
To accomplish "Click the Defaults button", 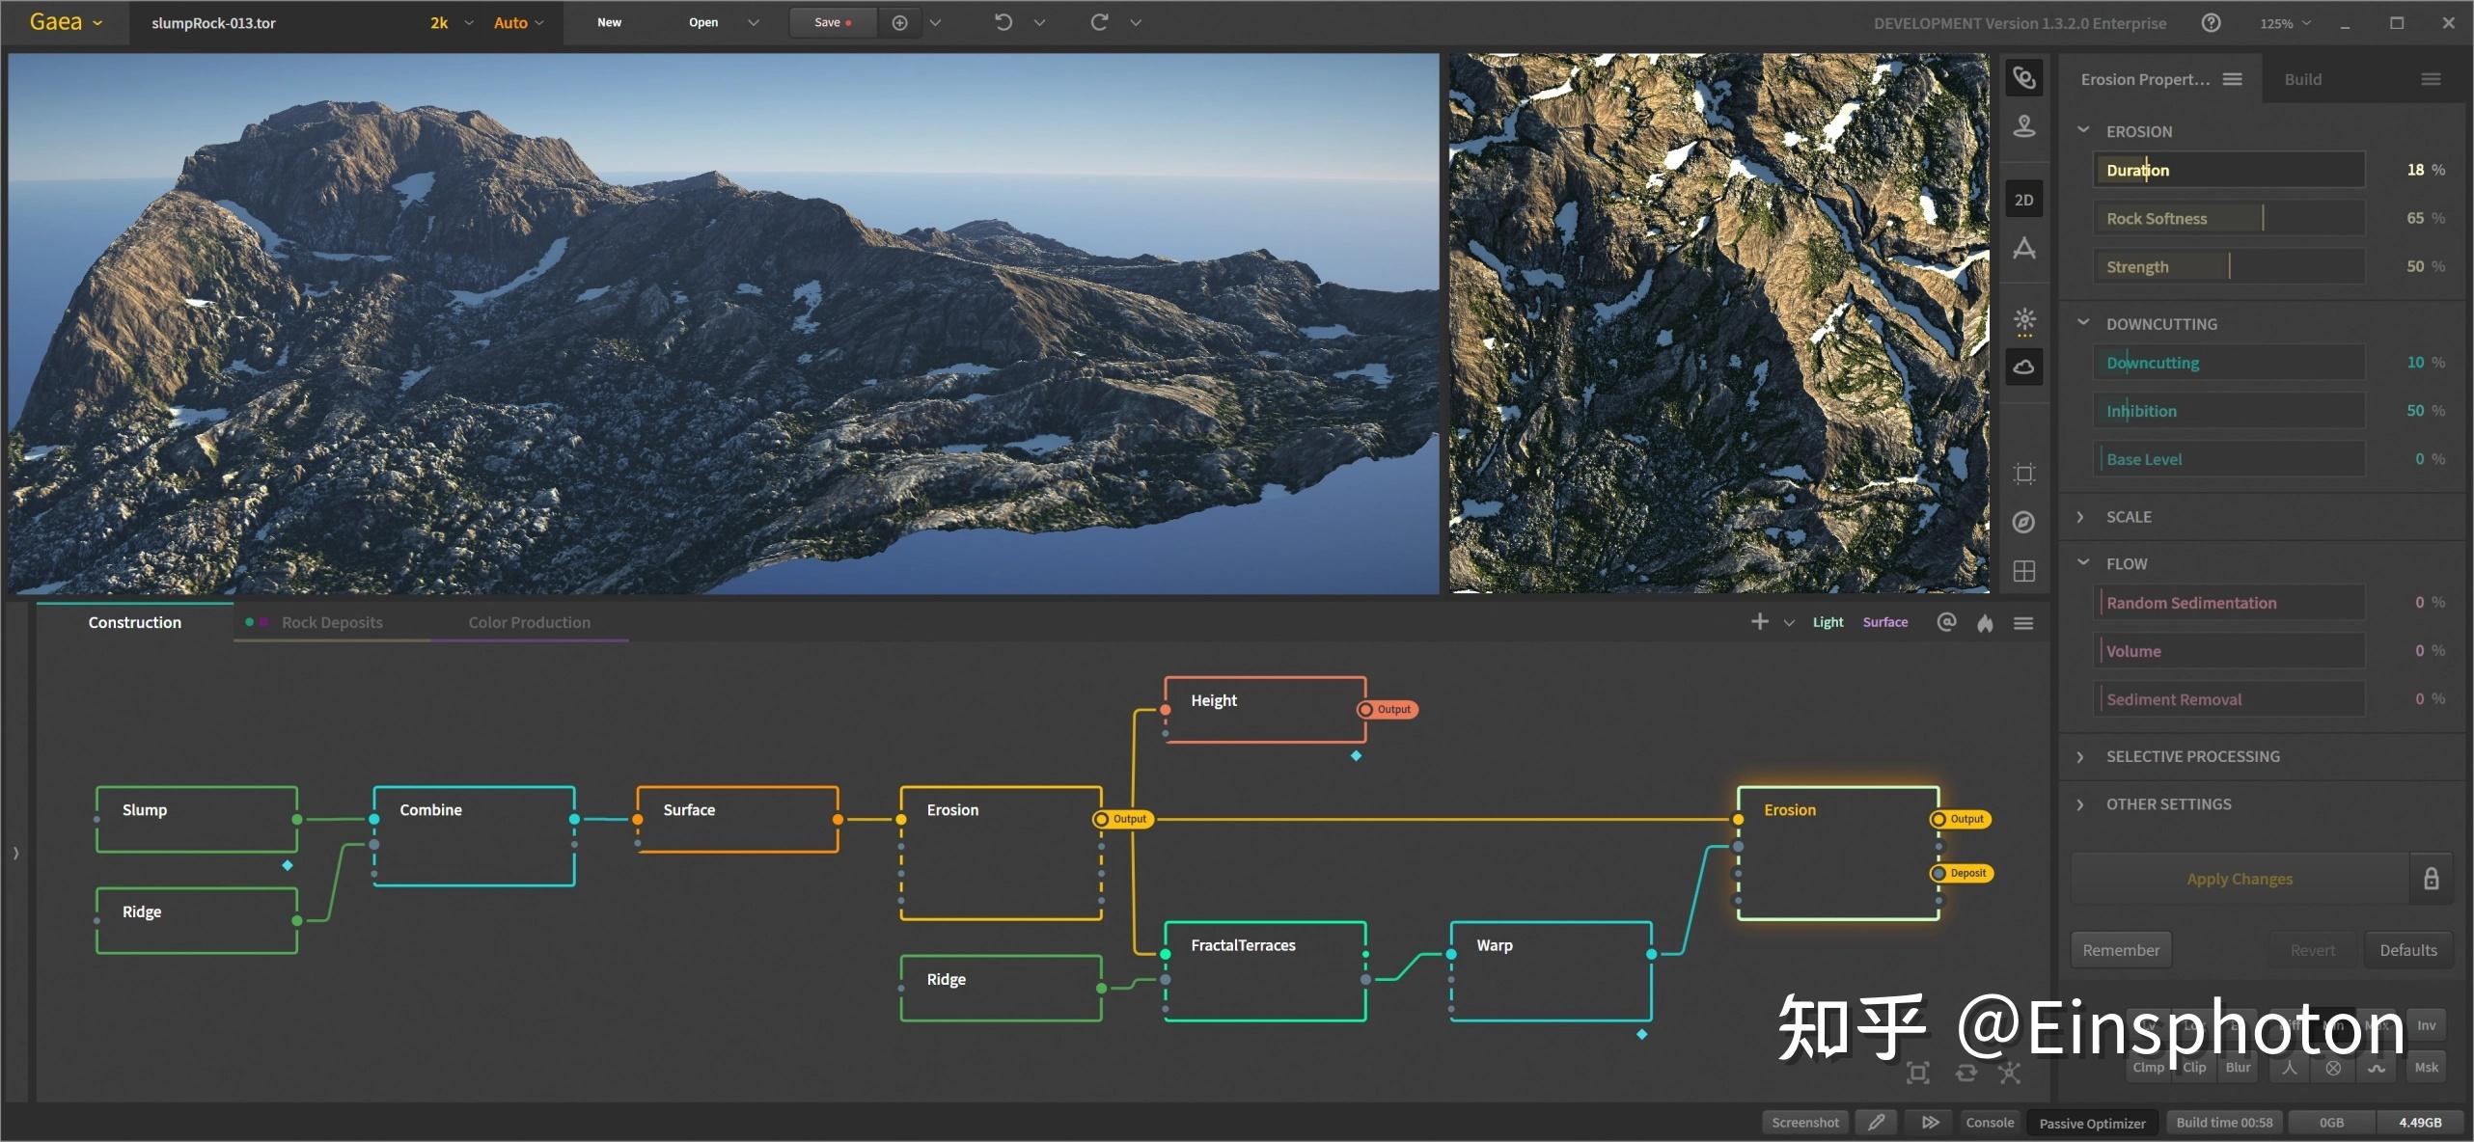I will pyautogui.click(x=2407, y=950).
